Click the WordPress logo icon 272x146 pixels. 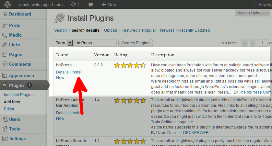click(x=7, y=5)
